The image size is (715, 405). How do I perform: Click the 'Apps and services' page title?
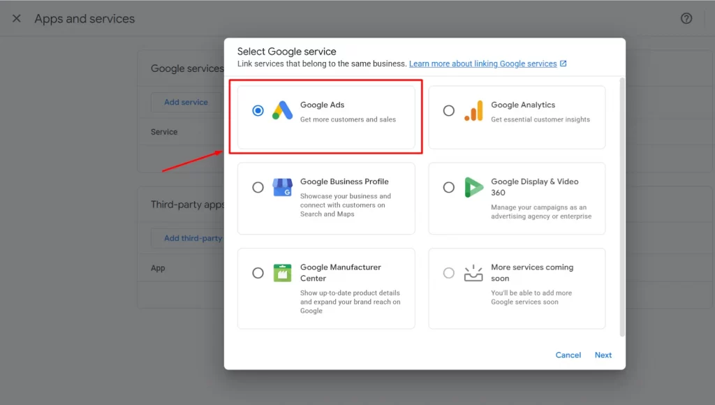pos(84,19)
